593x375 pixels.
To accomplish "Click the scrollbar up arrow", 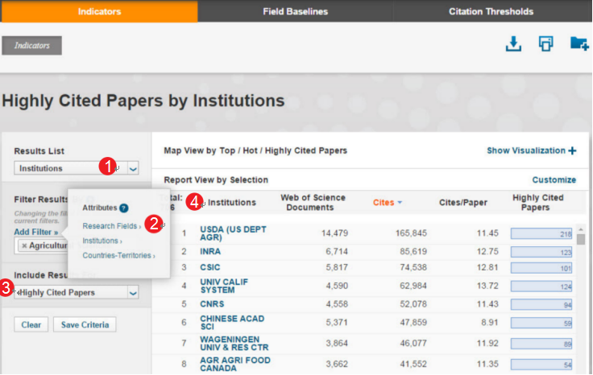I will 581,229.
